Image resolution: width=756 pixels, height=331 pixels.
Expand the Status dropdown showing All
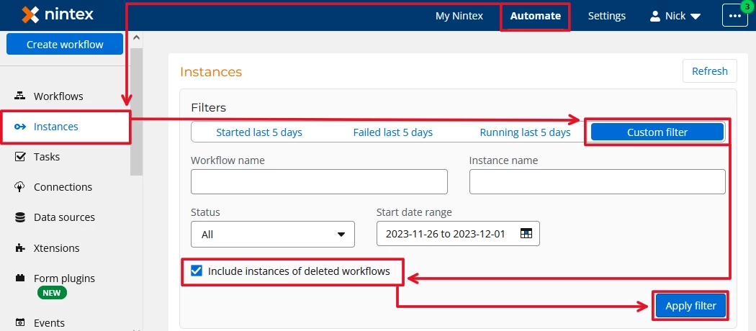pos(273,234)
